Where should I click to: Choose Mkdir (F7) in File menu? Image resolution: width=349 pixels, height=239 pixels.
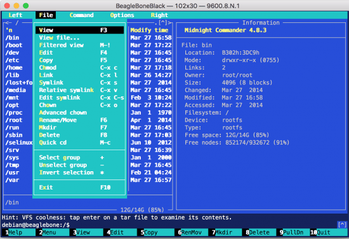79,127
